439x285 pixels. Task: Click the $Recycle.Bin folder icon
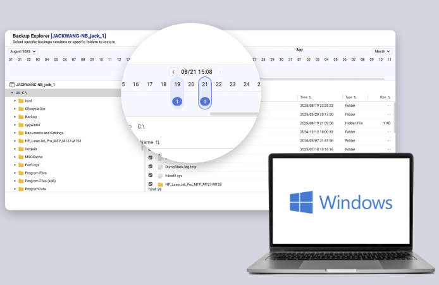click(x=21, y=109)
